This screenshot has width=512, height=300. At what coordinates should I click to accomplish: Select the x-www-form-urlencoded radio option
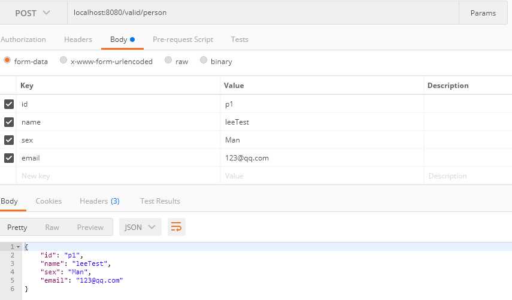pos(63,60)
